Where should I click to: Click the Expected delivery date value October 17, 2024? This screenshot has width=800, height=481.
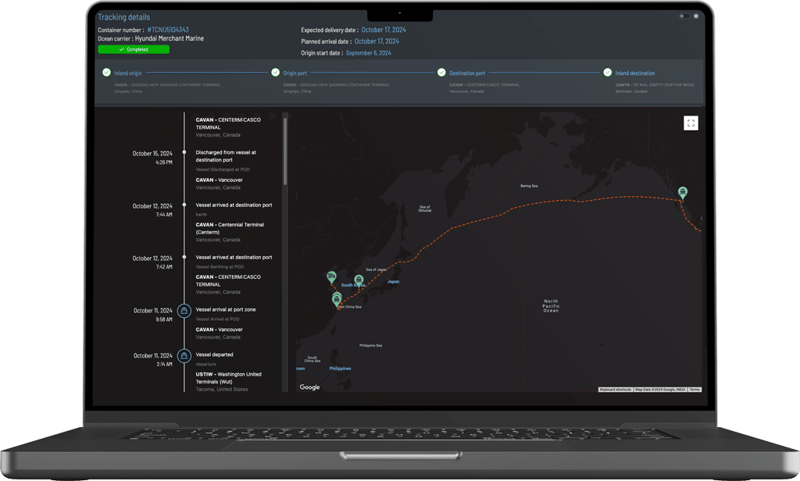pos(384,30)
